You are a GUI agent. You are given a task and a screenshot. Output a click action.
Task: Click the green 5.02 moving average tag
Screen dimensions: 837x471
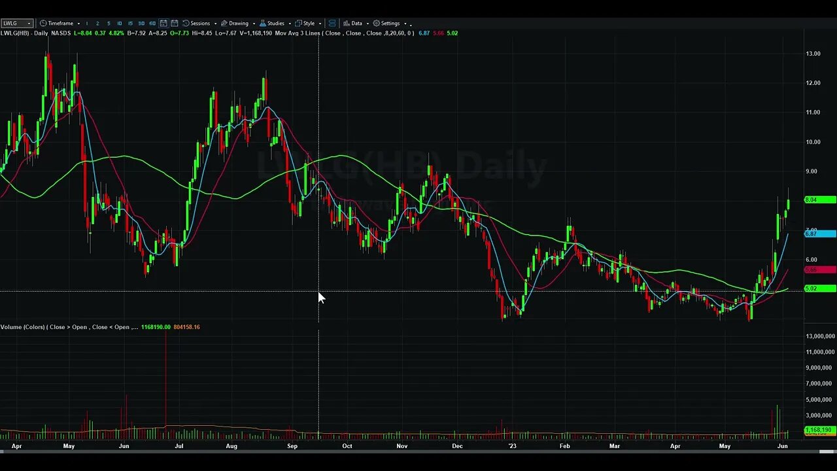coord(819,288)
